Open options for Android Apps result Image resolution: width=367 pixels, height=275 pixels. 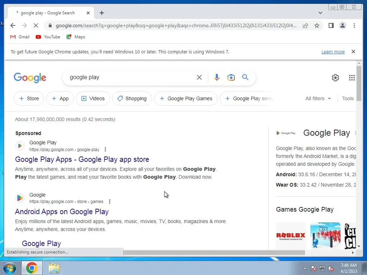(110, 201)
